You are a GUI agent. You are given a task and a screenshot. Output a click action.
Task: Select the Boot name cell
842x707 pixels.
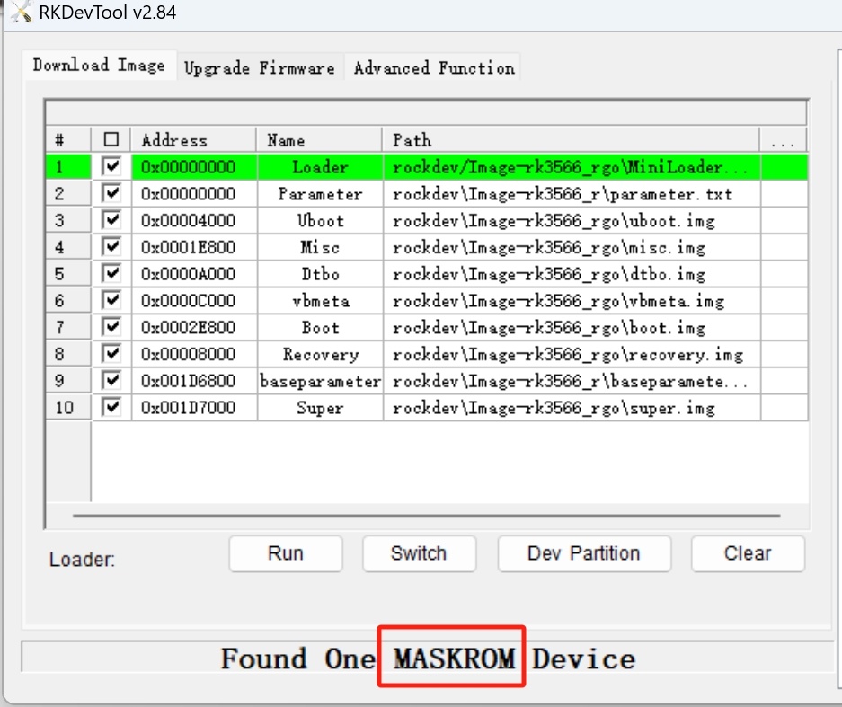(320, 328)
